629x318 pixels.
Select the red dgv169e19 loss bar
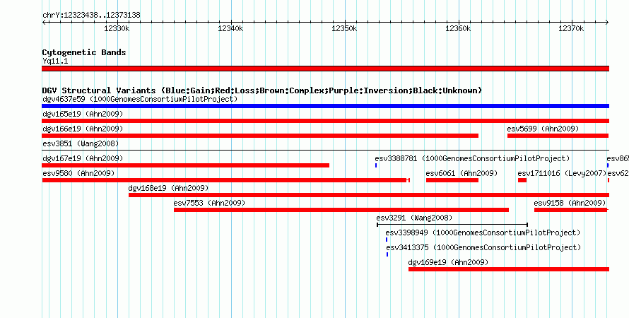coord(509,269)
